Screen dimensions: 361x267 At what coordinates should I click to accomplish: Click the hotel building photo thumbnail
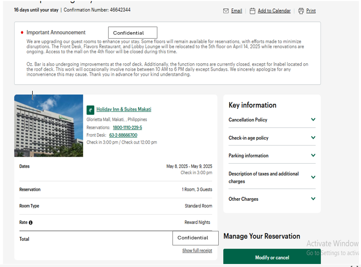[49, 125]
